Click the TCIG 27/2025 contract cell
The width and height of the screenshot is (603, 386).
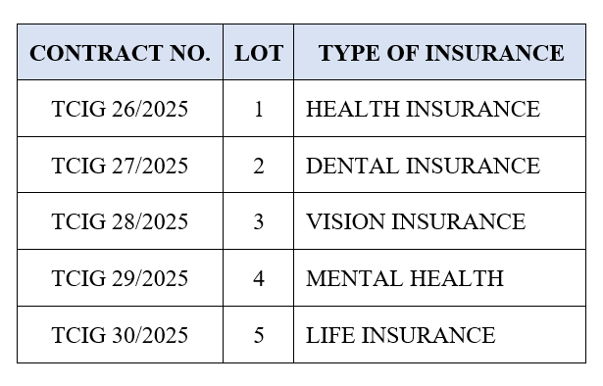120,166
